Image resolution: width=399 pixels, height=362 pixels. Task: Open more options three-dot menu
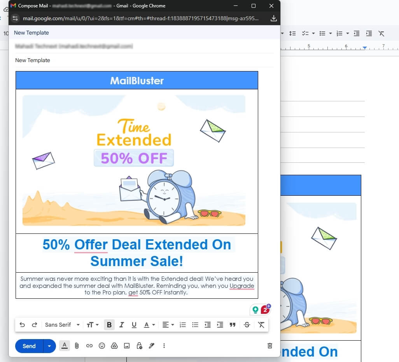pyautogui.click(x=164, y=346)
